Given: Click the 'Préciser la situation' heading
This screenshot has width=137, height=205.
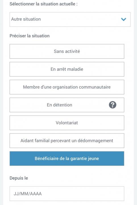Looking at the screenshot, I should tap(30, 36).
